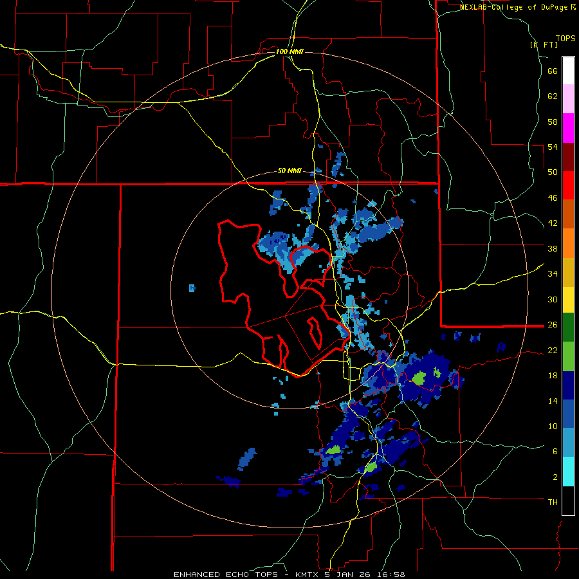Click legend value 18

pyautogui.click(x=553, y=376)
